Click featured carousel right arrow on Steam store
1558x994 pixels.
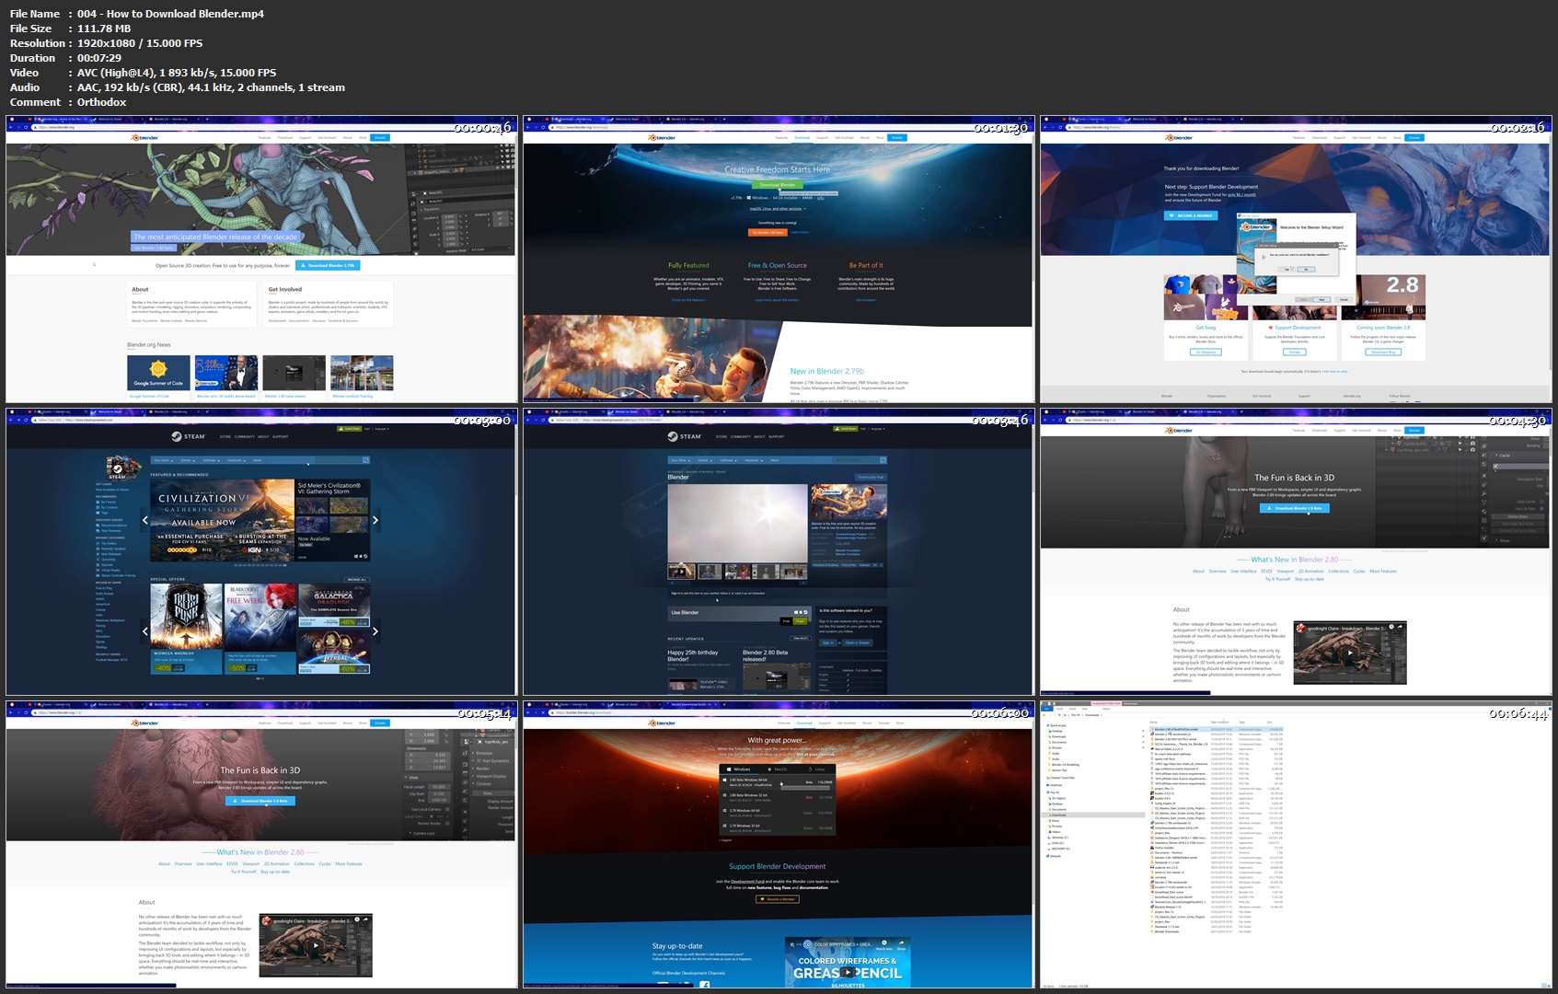pyautogui.click(x=375, y=520)
